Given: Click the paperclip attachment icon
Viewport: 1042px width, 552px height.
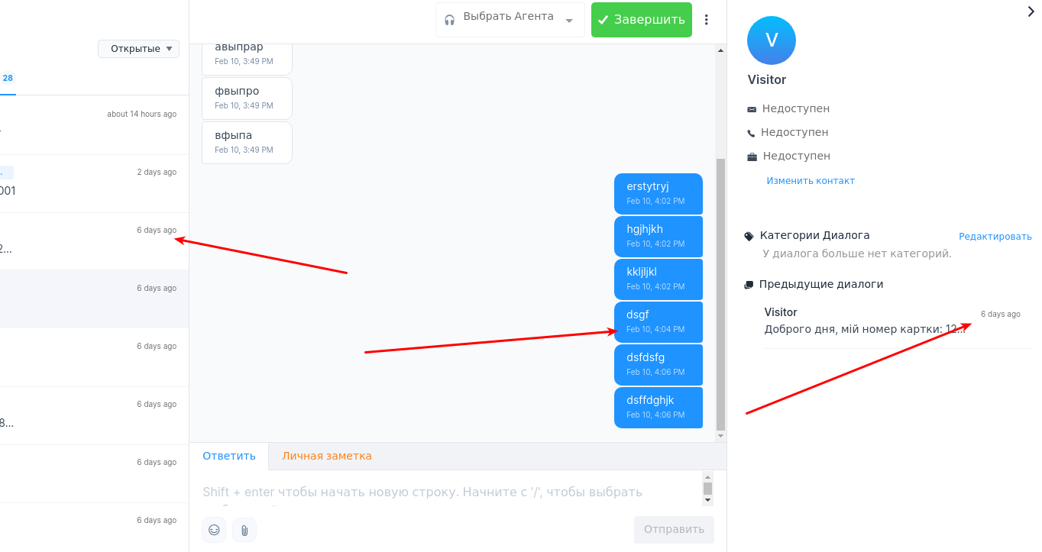Looking at the screenshot, I should pyautogui.click(x=244, y=530).
